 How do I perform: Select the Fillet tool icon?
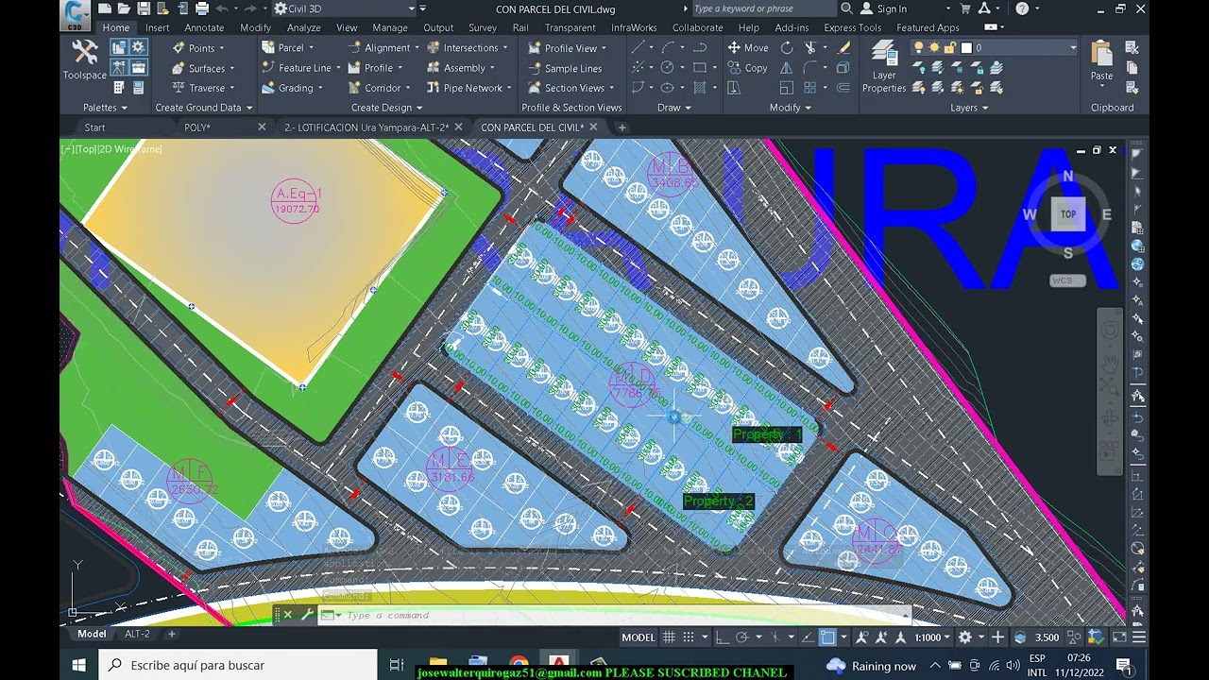tap(810, 67)
